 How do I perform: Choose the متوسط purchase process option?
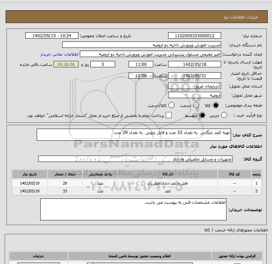pyautogui.click(x=202, y=115)
